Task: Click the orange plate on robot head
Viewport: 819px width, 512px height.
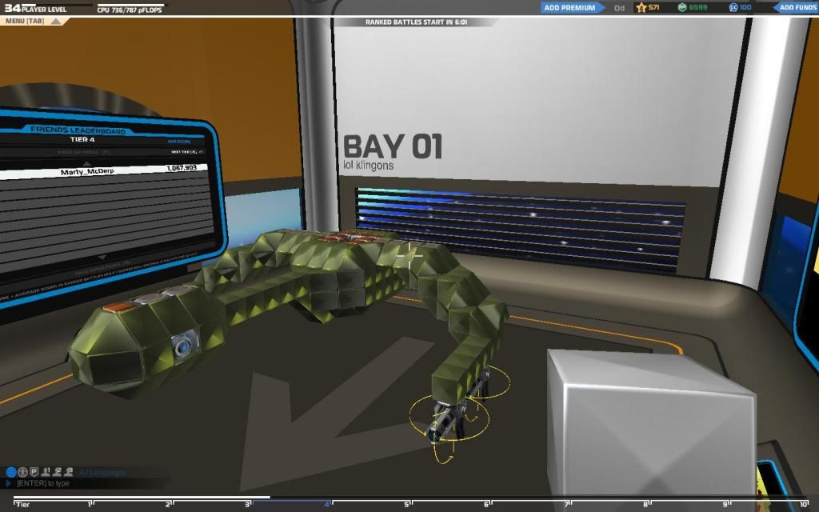Action: 117,308
